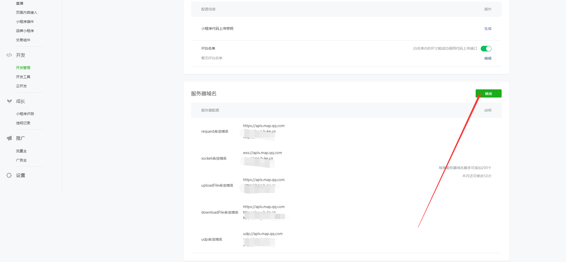Image resolution: width=566 pixels, height=262 pixels.
Task: Open 开发管理 in the sidebar
Action: point(23,68)
